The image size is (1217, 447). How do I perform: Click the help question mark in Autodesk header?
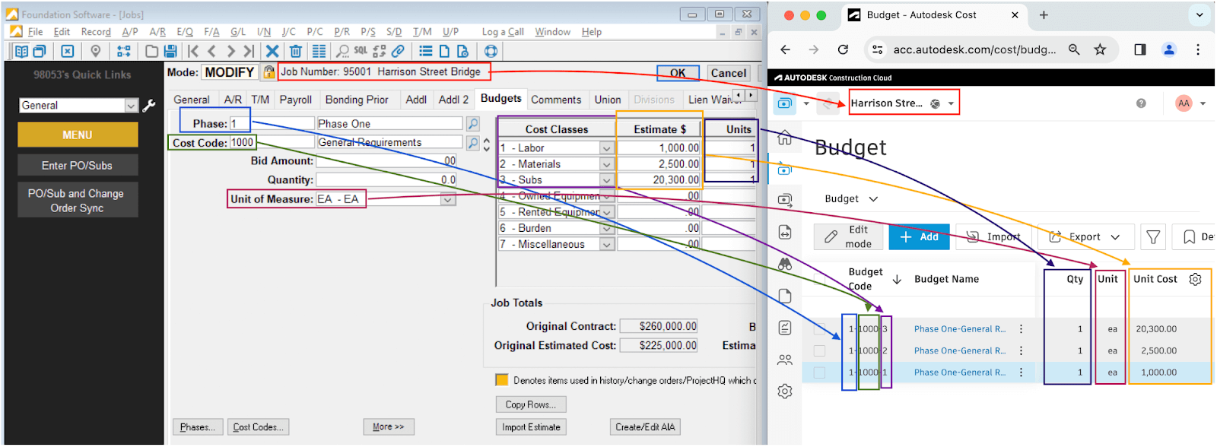[x=1141, y=103]
